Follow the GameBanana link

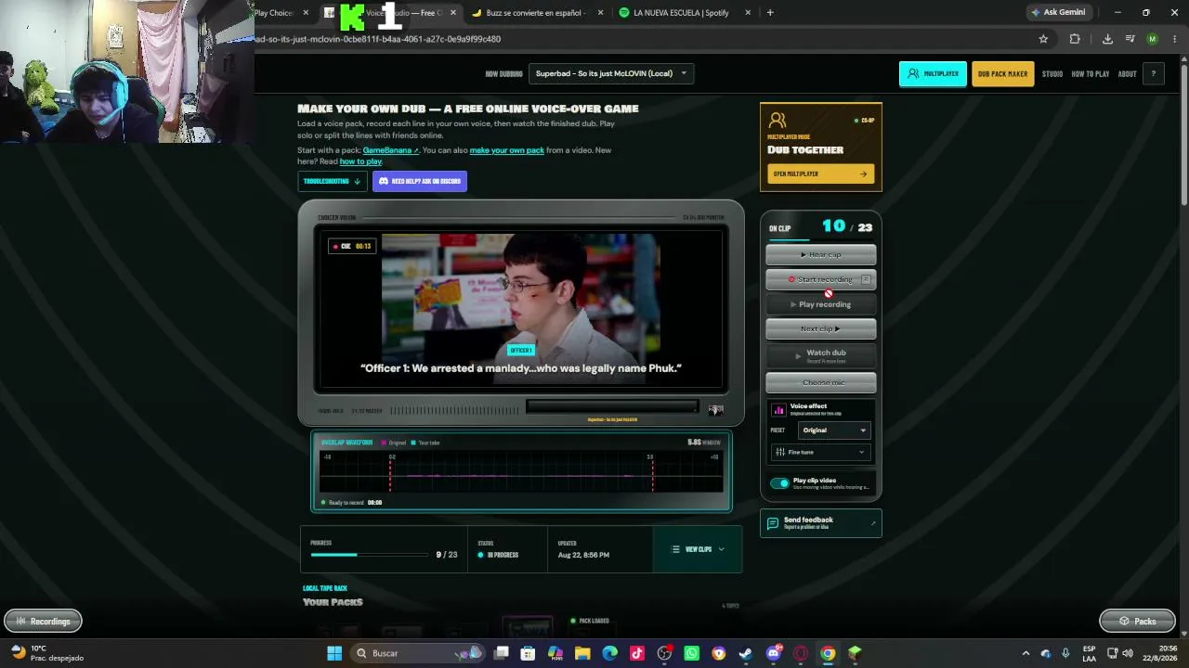pos(391,150)
